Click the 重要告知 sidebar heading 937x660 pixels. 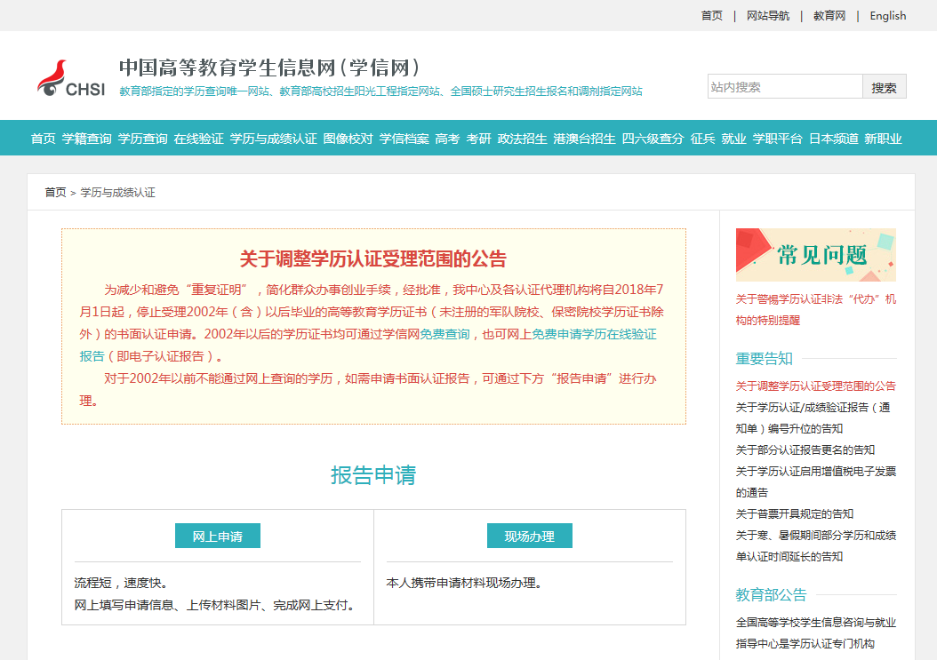[764, 358]
